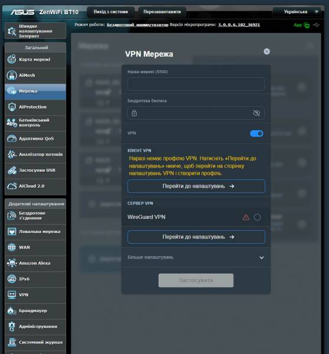329x354 pixels.
Task: Click the Загальний section header
Action: point(35,48)
